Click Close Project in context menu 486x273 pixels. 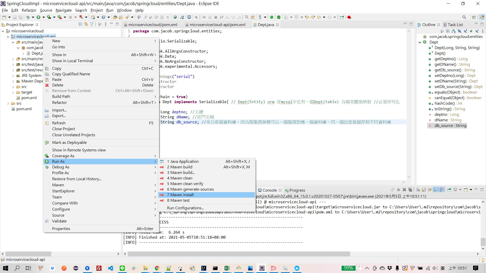(101, 129)
